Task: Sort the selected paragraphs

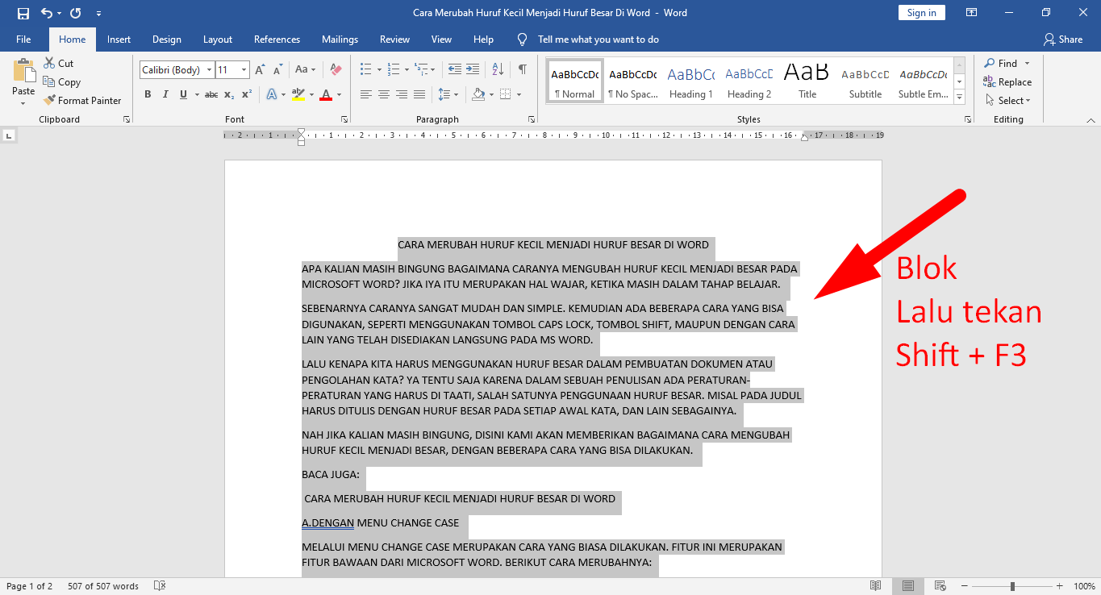Action: [x=498, y=70]
